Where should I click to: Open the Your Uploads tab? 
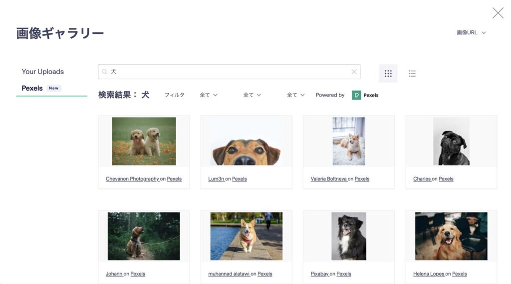click(x=43, y=72)
